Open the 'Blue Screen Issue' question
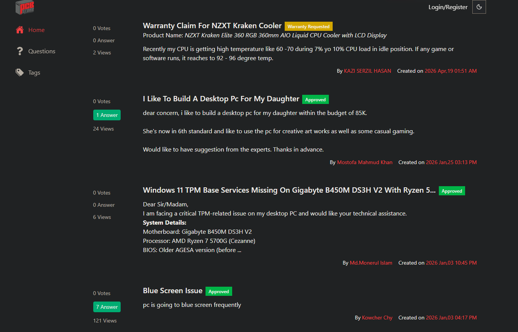518x332 pixels. click(173, 290)
